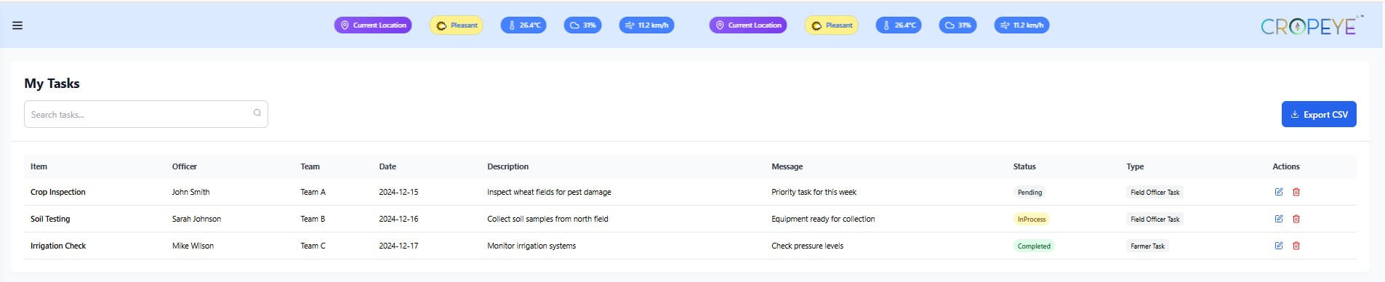The image size is (1385, 282).
Task: Delete the Soil Testing task
Action: click(x=1296, y=219)
